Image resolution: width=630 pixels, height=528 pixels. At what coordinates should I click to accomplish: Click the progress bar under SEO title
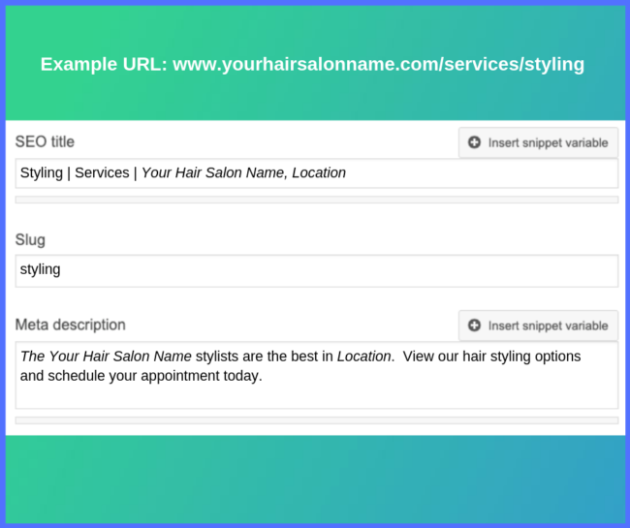pyautogui.click(x=317, y=200)
